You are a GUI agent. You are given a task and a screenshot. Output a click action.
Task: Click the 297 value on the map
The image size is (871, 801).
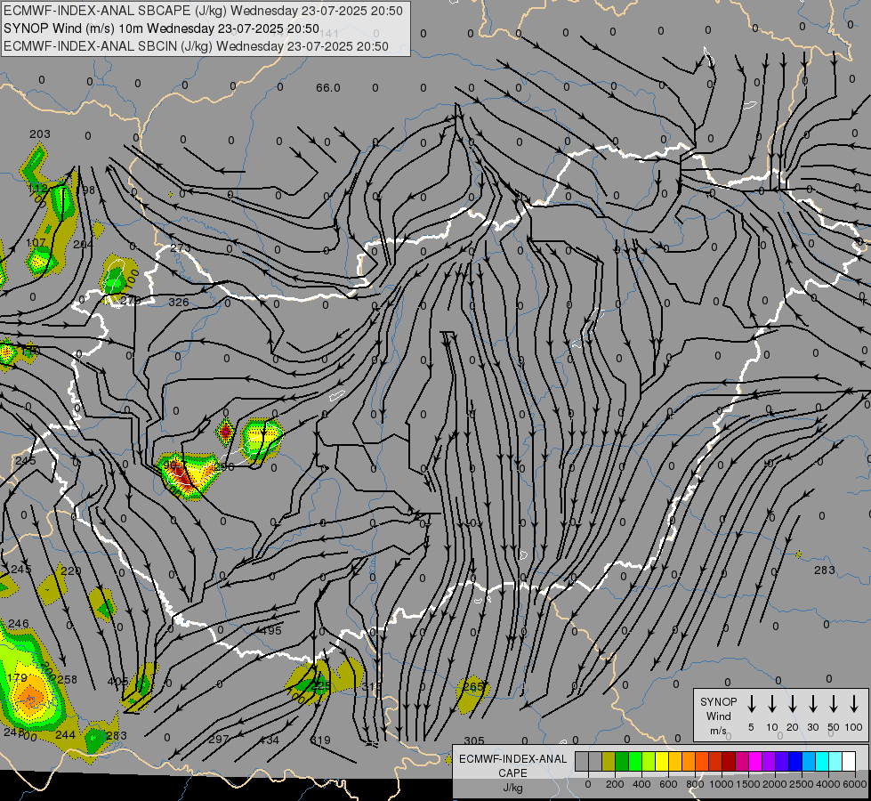tap(219, 740)
